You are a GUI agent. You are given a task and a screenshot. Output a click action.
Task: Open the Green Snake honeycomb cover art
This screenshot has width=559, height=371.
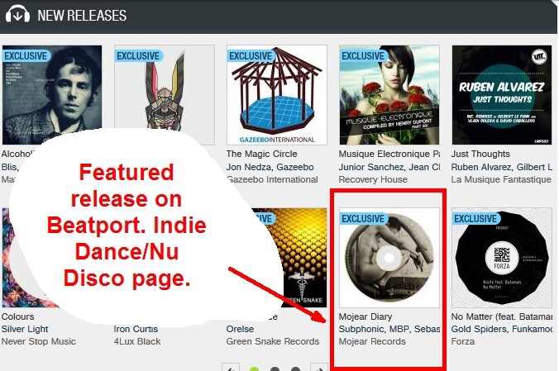(x=299, y=258)
